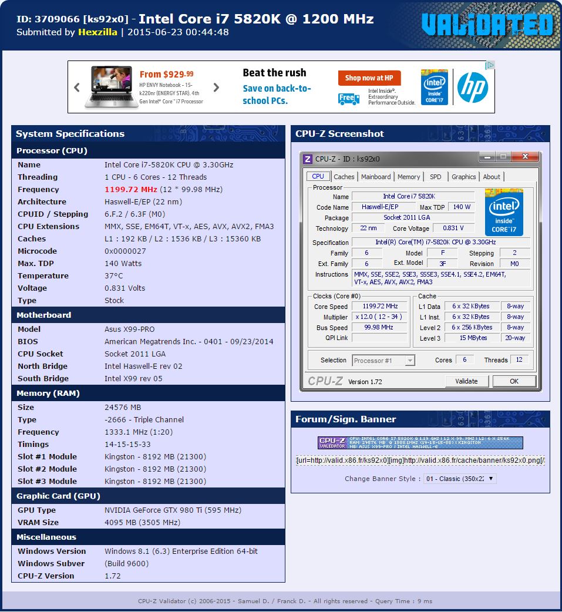Click the Shop now at HP button
This screenshot has width=562, height=612.
369,78
